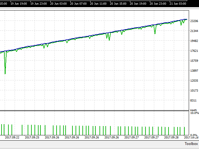
Task: Click the 0.0% label on lower pane
Action: click(194, 134)
